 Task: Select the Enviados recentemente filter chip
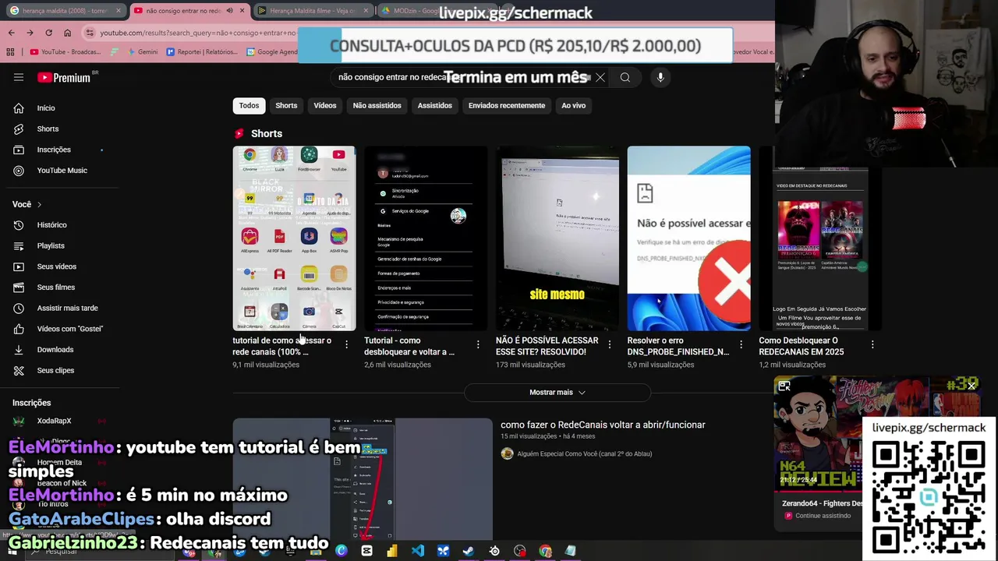point(507,106)
